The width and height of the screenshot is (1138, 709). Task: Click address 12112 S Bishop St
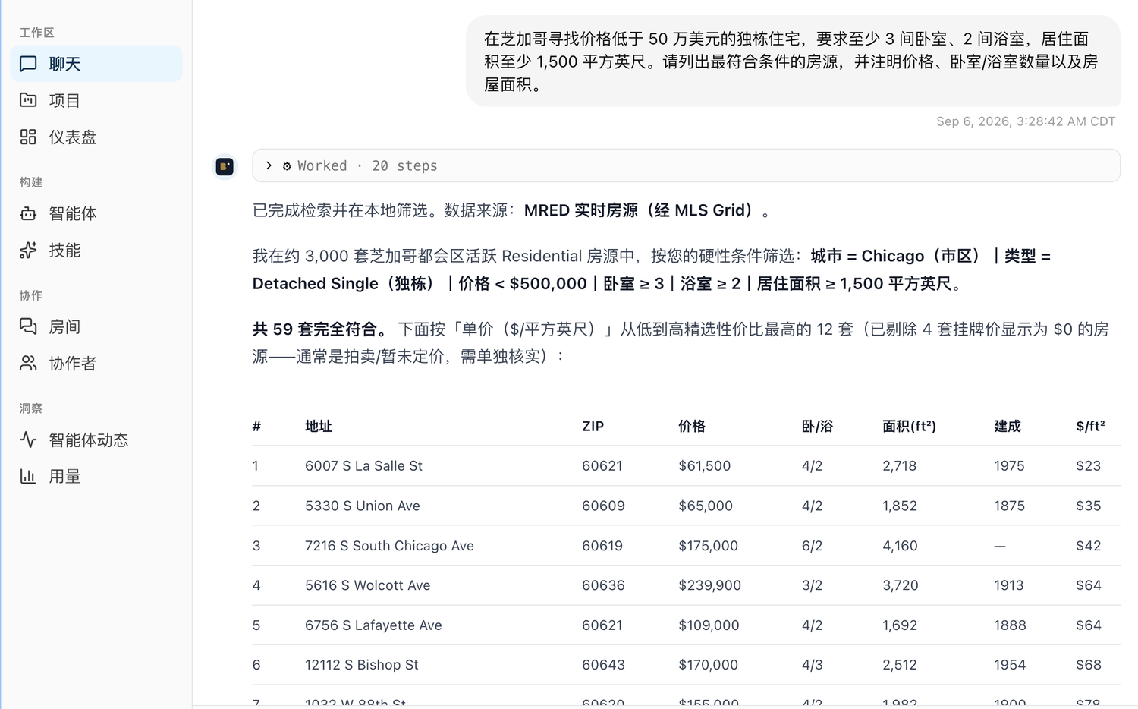pos(362,664)
